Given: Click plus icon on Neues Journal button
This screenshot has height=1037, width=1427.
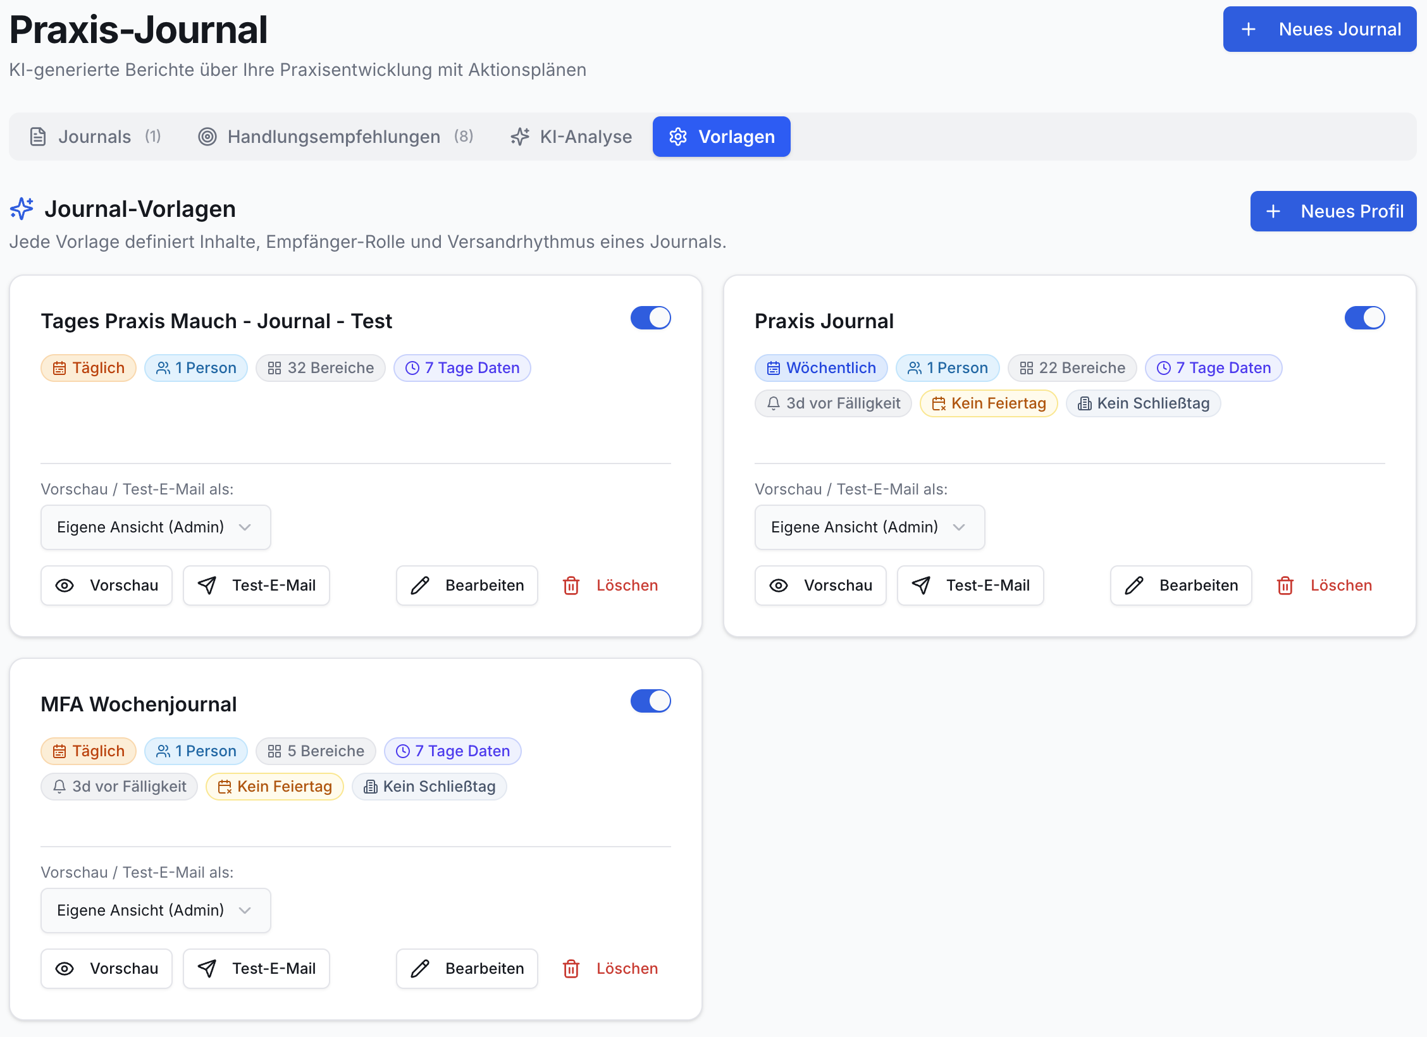Looking at the screenshot, I should coord(1249,29).
